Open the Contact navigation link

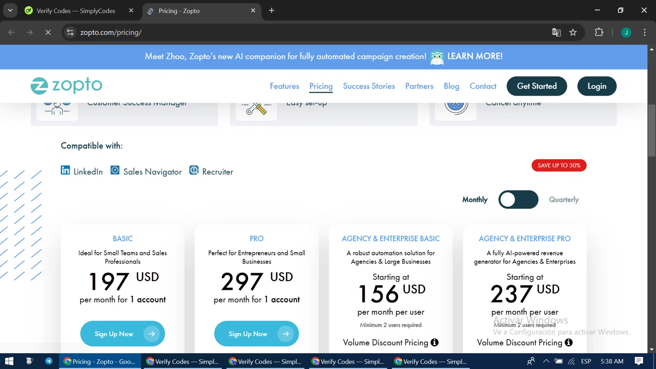point(483,86)
